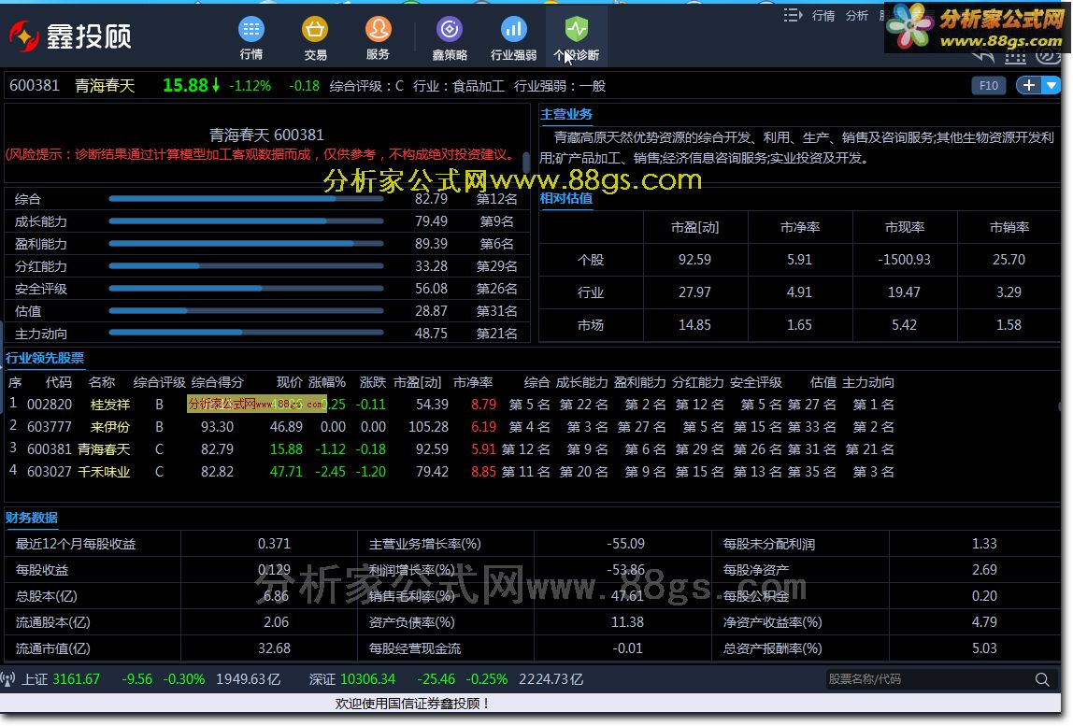This screenshot has height=726, width=1073.
Task: Click the 综合 score progress bar
Action: point(246,199)
